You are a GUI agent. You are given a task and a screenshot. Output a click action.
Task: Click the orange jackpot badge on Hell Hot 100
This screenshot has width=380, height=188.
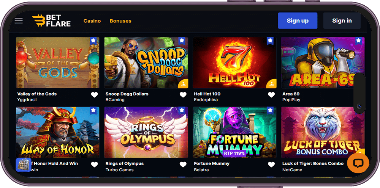(x=271, y=84)
